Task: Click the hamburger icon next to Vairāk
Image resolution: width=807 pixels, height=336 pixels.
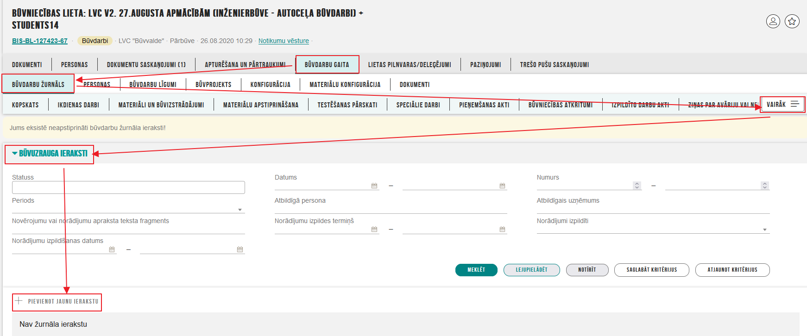Action: click(795, 104)
